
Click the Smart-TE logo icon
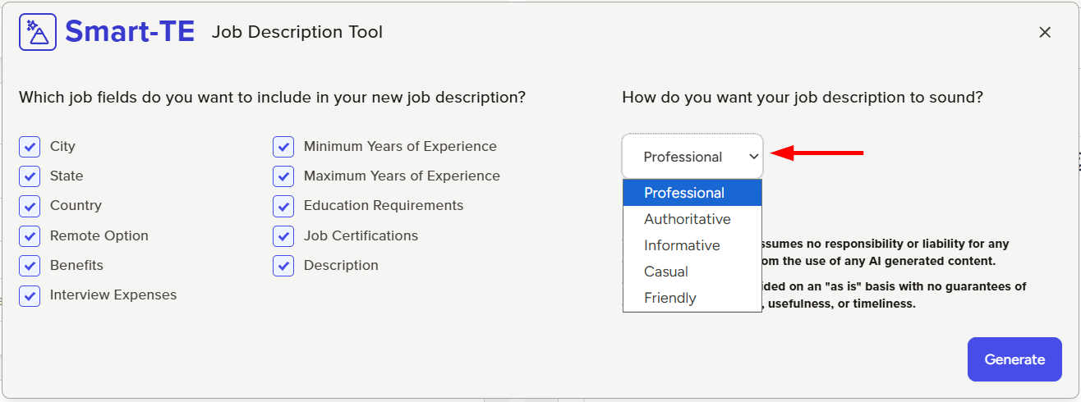coord(38,32)
